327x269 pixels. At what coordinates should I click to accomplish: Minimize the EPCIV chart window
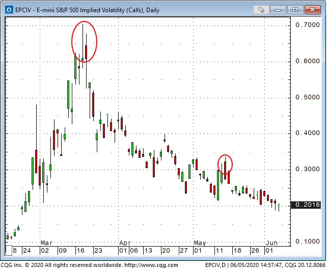(x=278, y=10)
